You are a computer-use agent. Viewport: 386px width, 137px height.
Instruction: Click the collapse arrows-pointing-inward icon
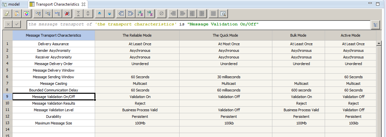pyautogui.click(x=78, y=14)
